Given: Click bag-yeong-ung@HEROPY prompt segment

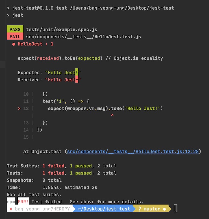Looking at the screenshot, I should click(x=43, y=209).
